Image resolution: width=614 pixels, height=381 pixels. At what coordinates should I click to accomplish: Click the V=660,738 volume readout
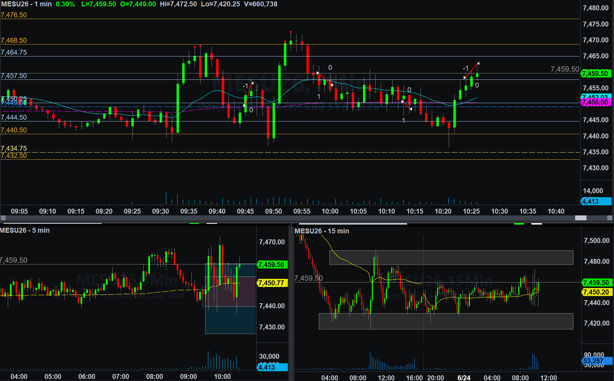(261, 4)
